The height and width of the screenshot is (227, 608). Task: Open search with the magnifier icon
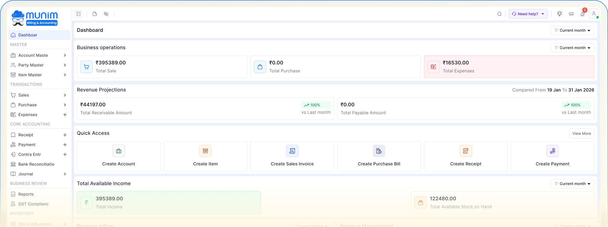tap(499, 14)
